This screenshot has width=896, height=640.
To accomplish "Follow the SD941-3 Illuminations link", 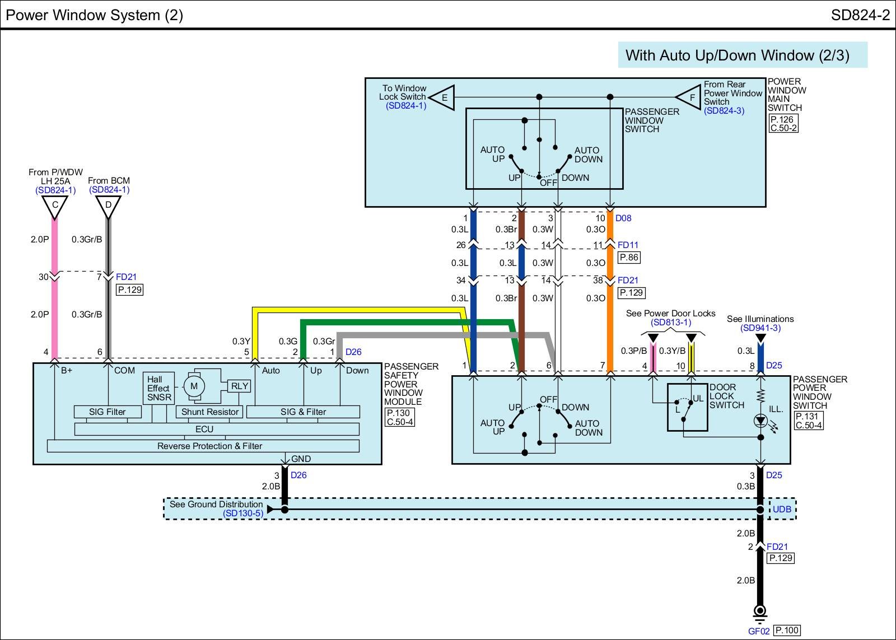I will (x=760, y=328).
